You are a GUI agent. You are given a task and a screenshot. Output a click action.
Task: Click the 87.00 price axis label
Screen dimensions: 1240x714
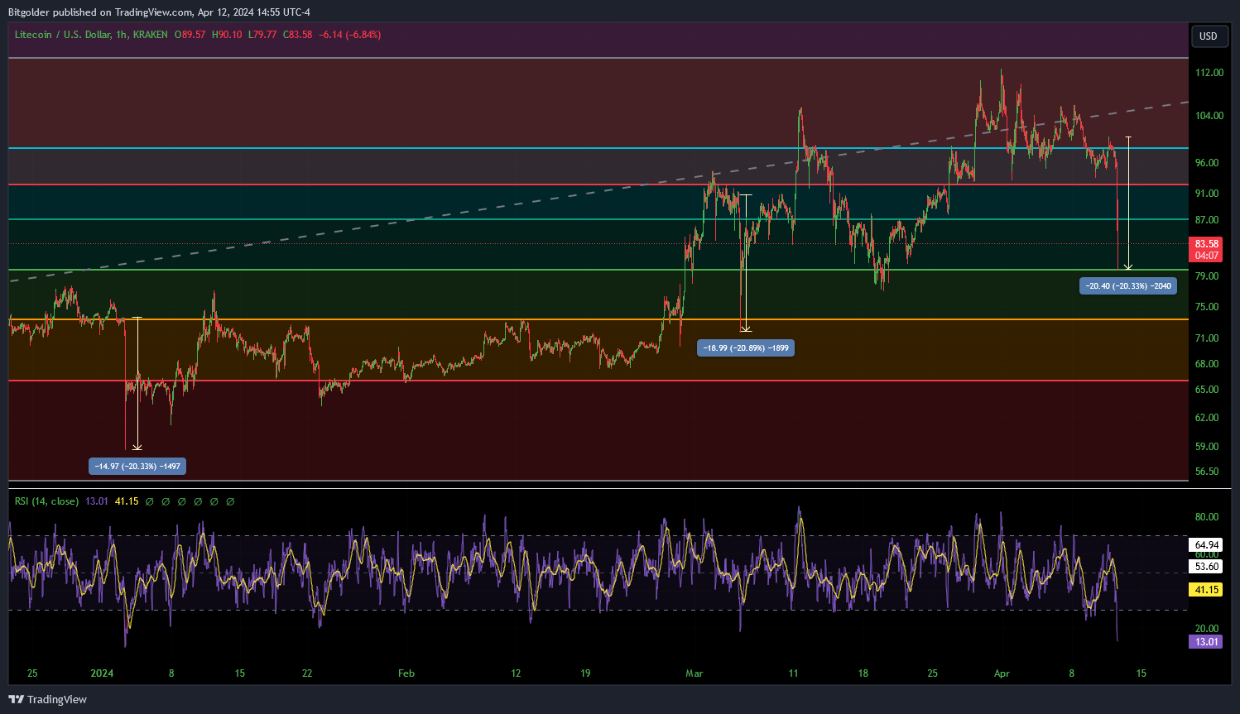coord(1207,220)
